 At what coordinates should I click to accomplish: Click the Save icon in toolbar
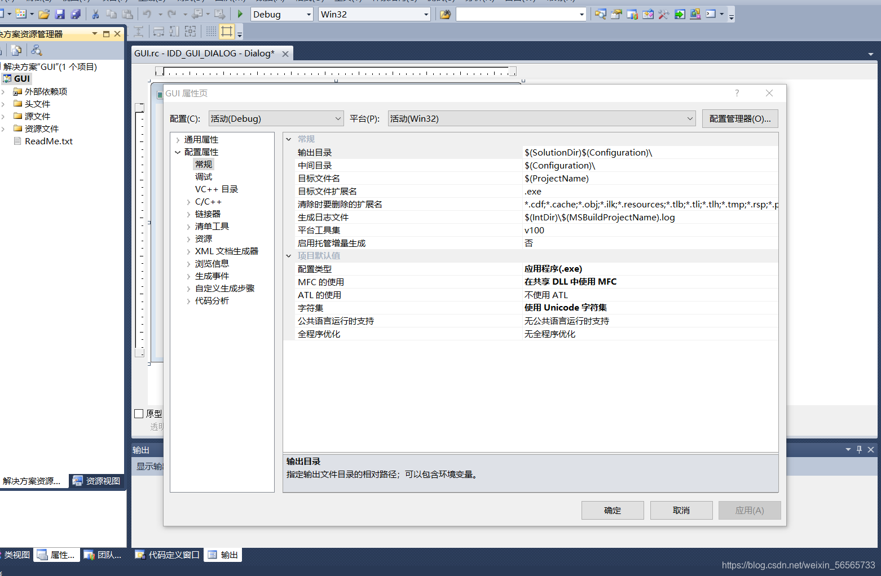tap(60, 14)
